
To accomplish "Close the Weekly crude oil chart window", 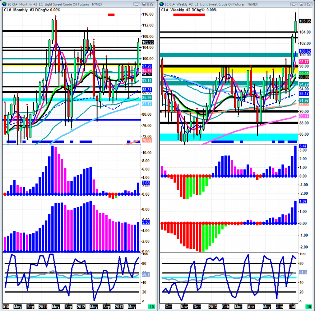I will tap(309, 4).
